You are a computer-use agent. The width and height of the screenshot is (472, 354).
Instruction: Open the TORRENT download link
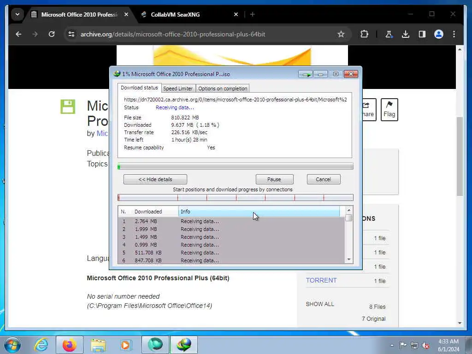(x=321, y=281)
